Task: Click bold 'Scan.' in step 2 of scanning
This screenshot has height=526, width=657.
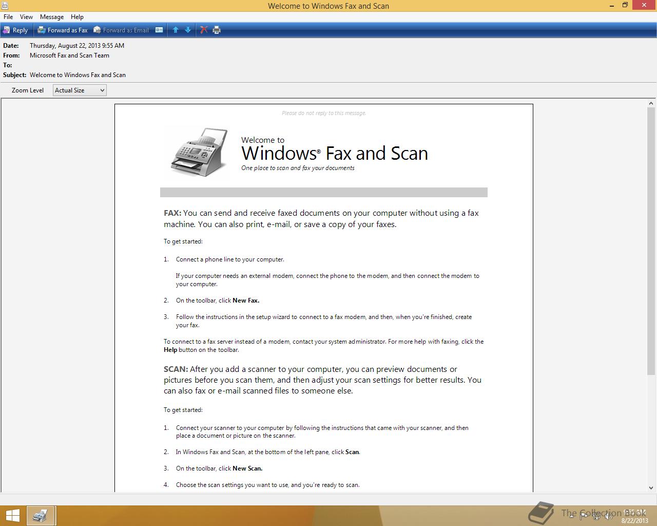Action: (353, 452)
